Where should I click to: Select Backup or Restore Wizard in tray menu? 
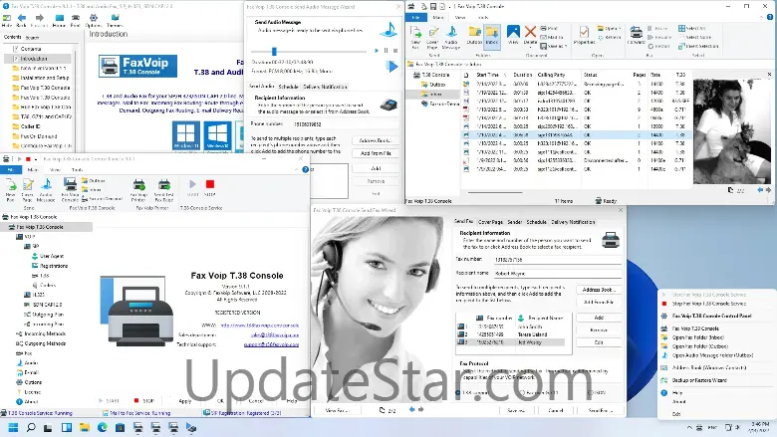[699, 380]
